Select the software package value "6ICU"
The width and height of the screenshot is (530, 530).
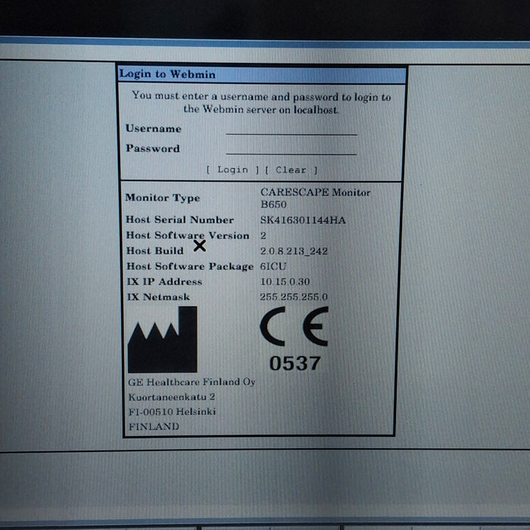coord(273,267)
